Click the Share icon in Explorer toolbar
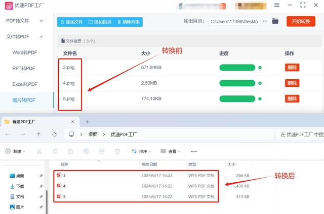 (x=102, y=151)
